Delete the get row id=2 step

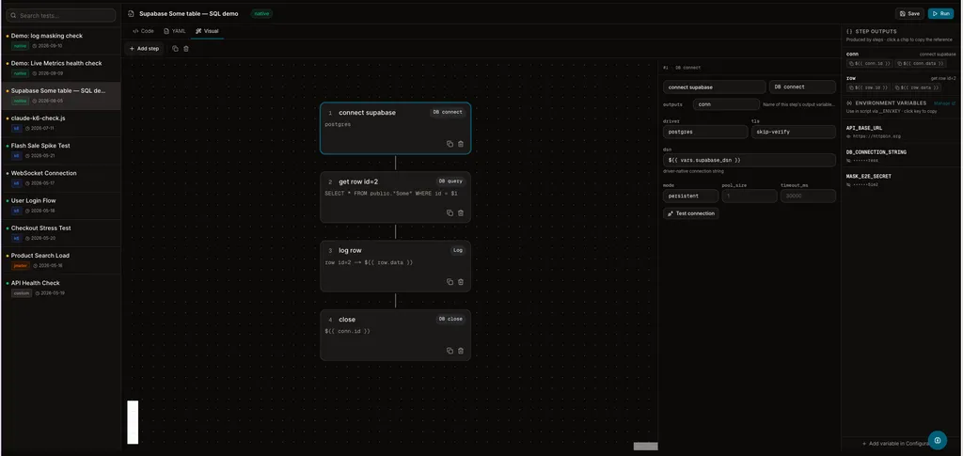[461, 213]
